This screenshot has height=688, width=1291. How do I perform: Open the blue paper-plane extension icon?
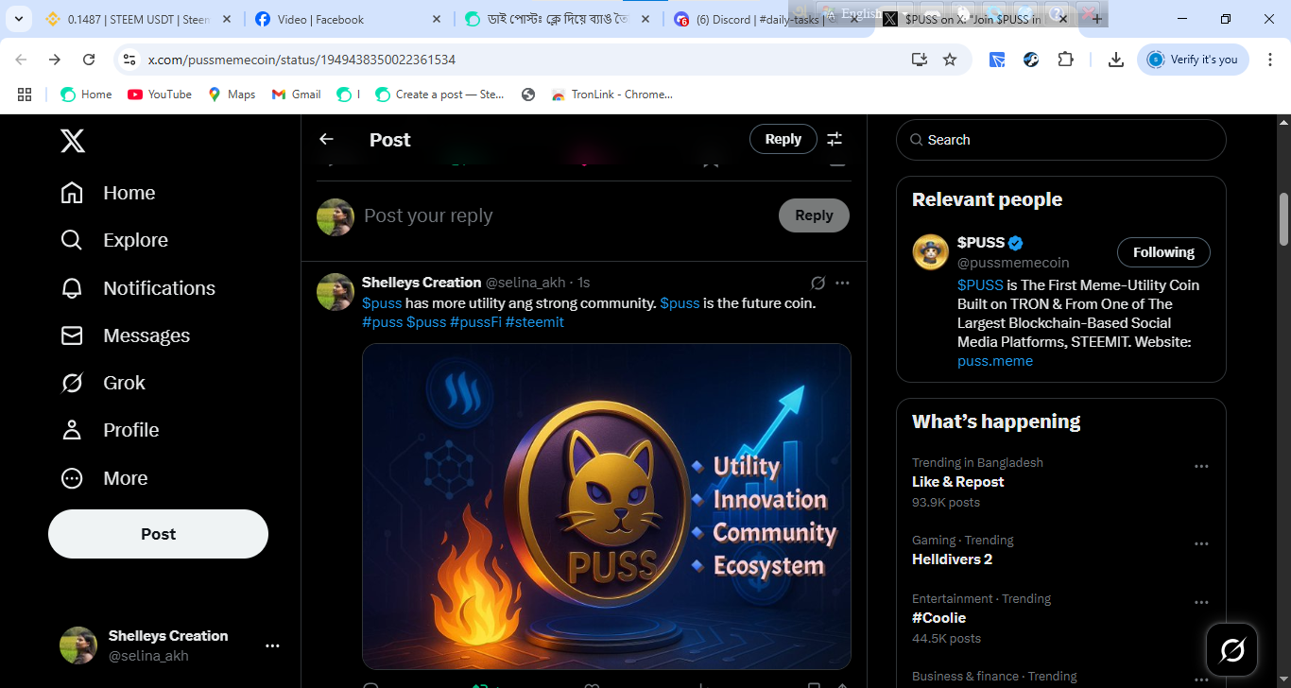(997, 60)
